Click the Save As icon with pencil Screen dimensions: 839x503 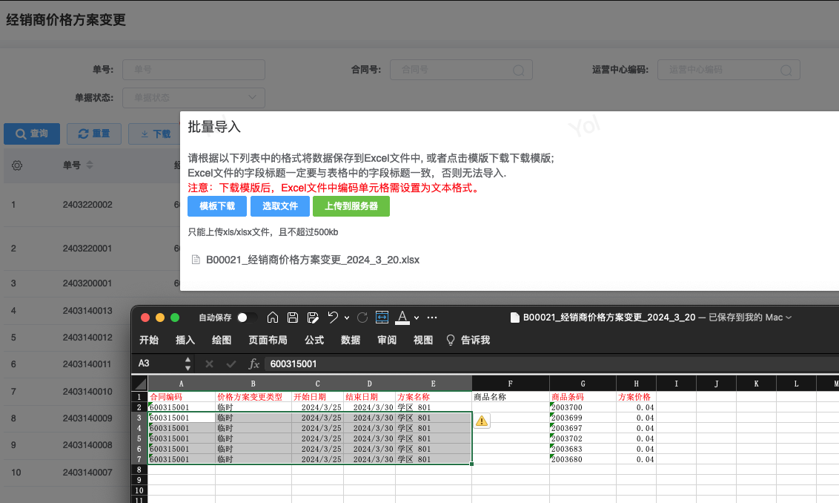(x=313, y=318)
